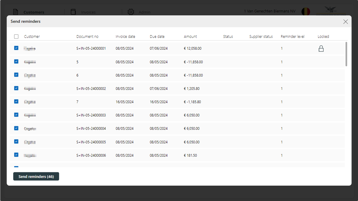Uncheck the row S+IN-05-24000004 checkbox

pyautogui.click(x=16, y=128)
